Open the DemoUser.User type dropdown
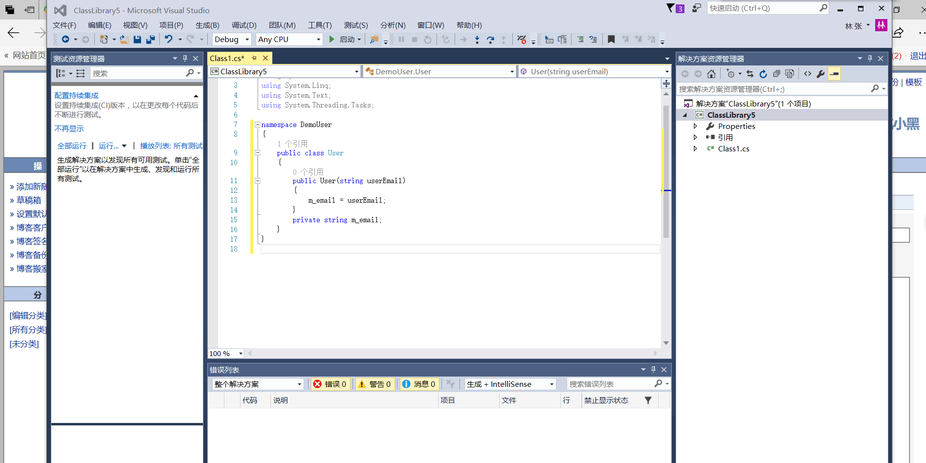 439,71
